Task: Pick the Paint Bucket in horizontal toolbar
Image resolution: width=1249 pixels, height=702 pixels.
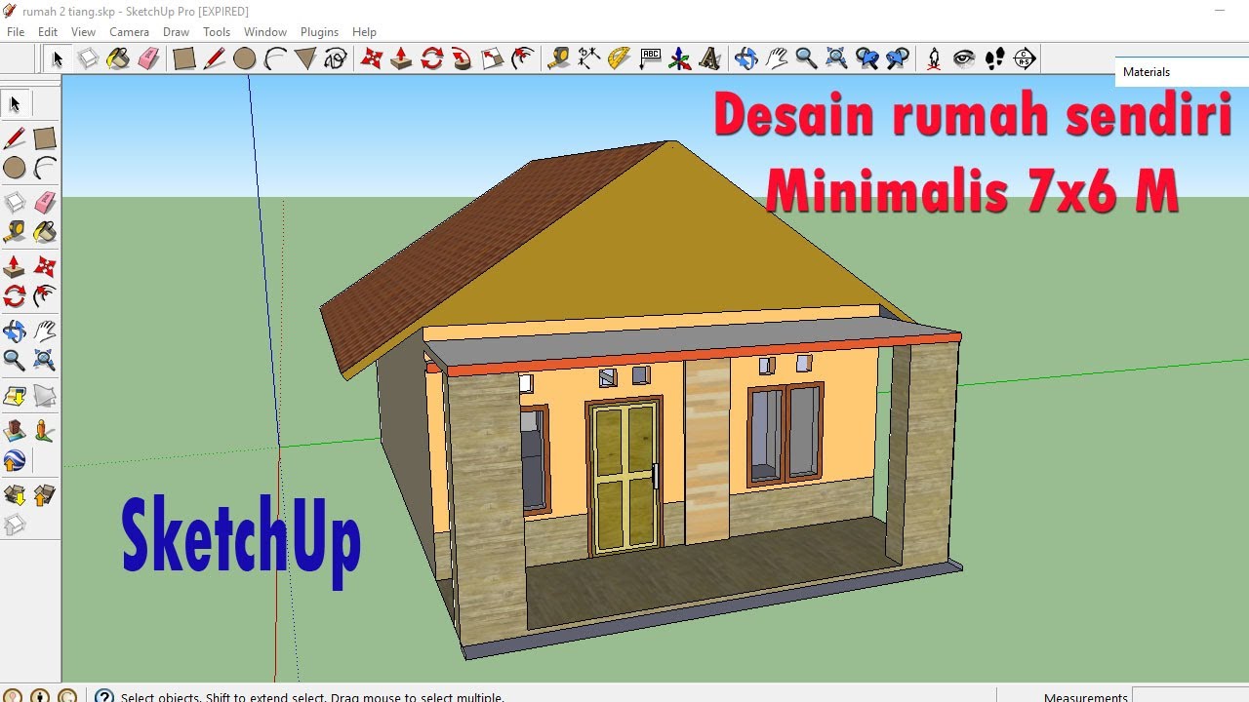Action: click(x=118, y=58)
